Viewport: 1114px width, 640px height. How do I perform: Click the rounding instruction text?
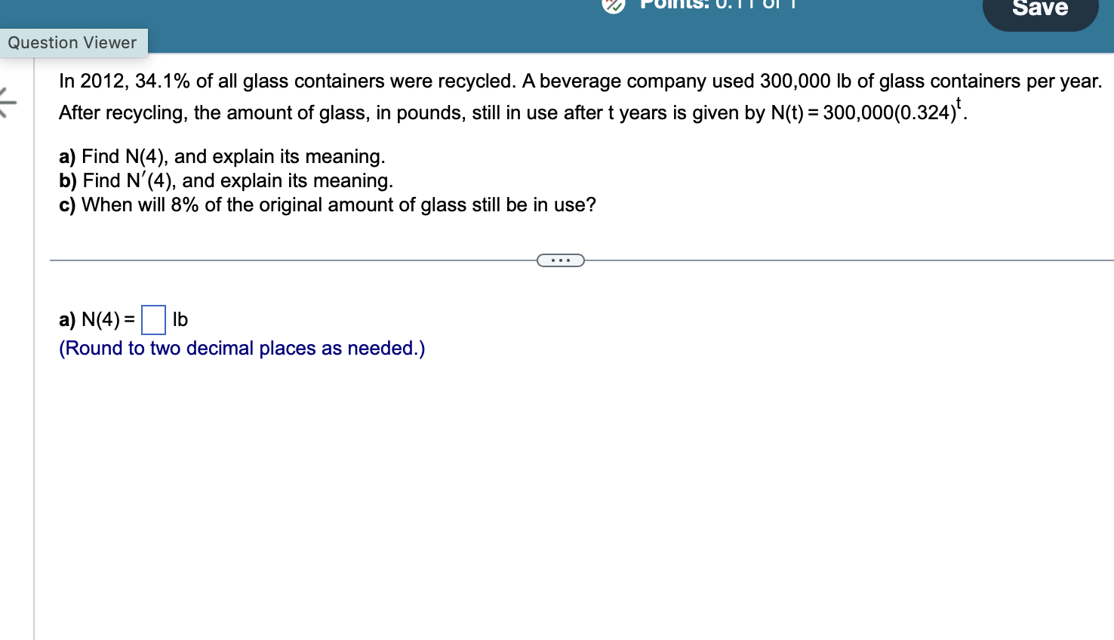pos(242,348)
